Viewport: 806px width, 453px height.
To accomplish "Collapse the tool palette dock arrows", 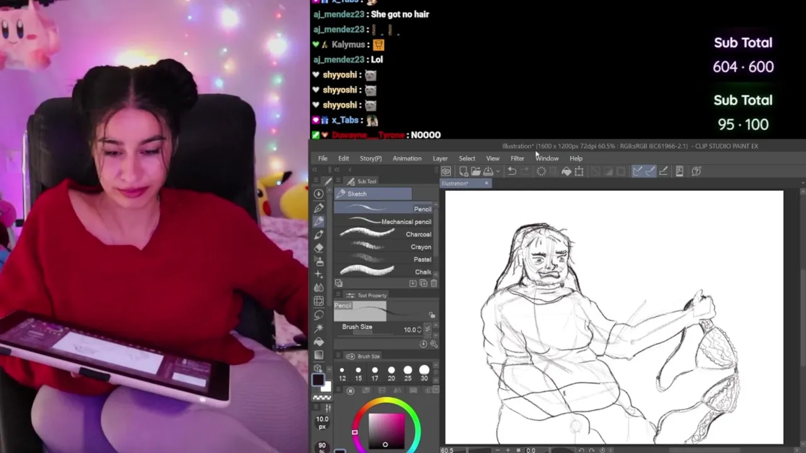I will tap(314, 170).
